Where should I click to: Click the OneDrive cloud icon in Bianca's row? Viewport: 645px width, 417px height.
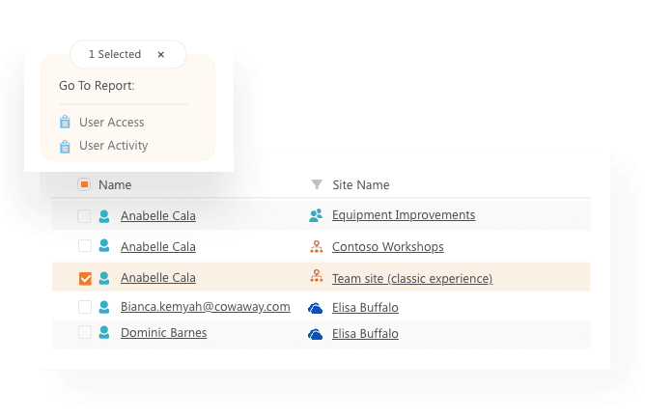point(315,308)
